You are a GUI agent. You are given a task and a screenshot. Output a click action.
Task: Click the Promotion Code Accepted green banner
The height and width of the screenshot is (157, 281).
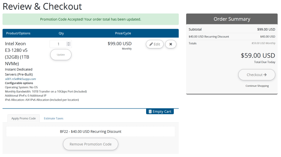click(91, 19)
